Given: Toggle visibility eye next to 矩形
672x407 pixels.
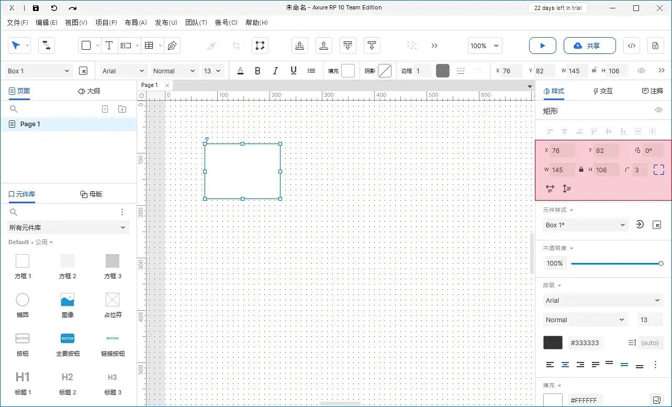Looking at the screenshot, I should pos(658,110).
